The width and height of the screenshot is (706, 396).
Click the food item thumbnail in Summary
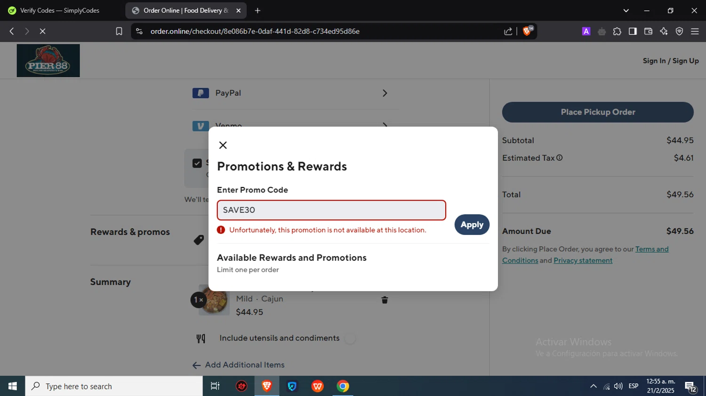click(215, 301)
